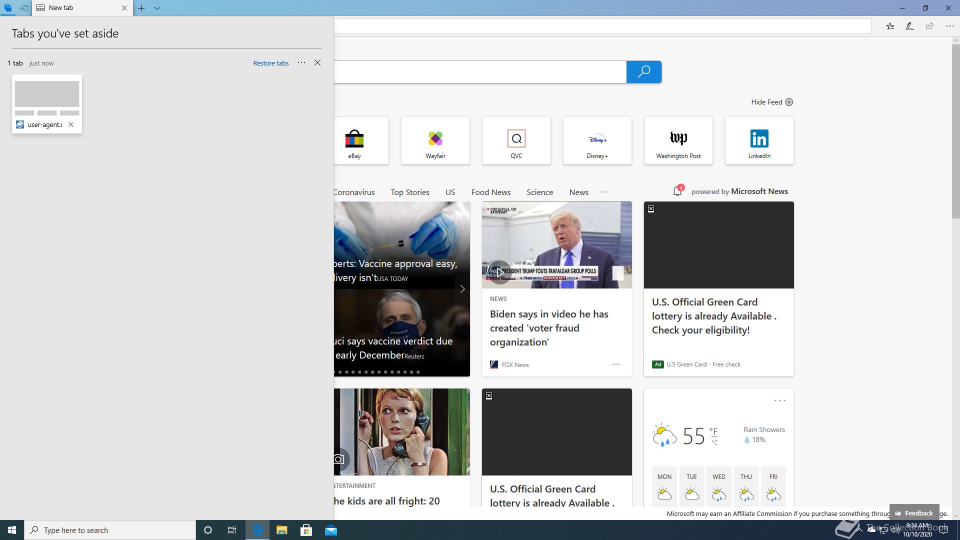Click the Share this page icon
The width and height of the screenshot is (960, 540).
(x=929, y=26)
